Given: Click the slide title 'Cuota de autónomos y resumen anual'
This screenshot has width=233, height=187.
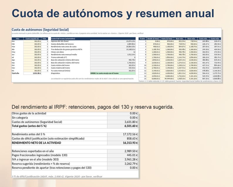Looking at the screenshot, I should click(x=113, y=14).
